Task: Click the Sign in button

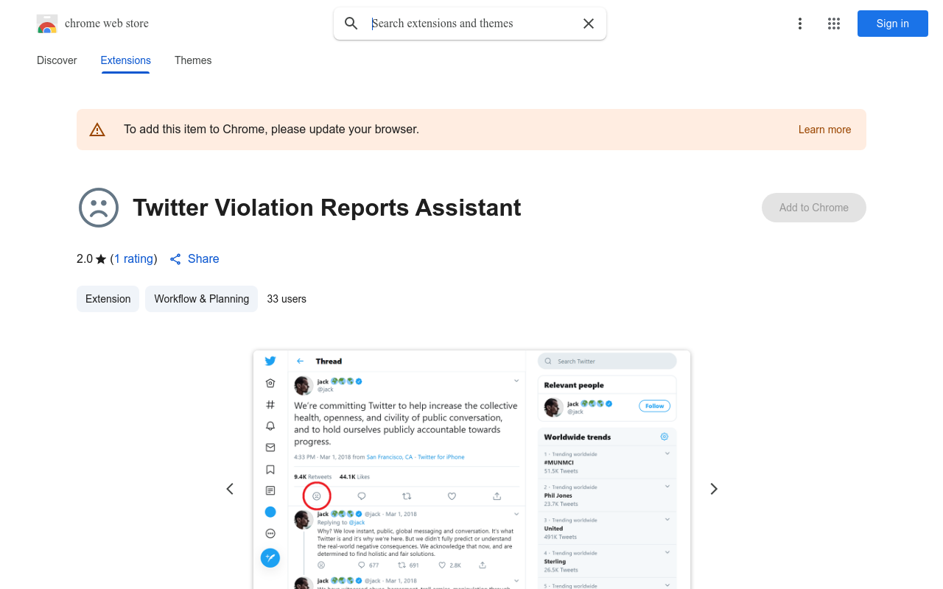Action: (893, 24)
